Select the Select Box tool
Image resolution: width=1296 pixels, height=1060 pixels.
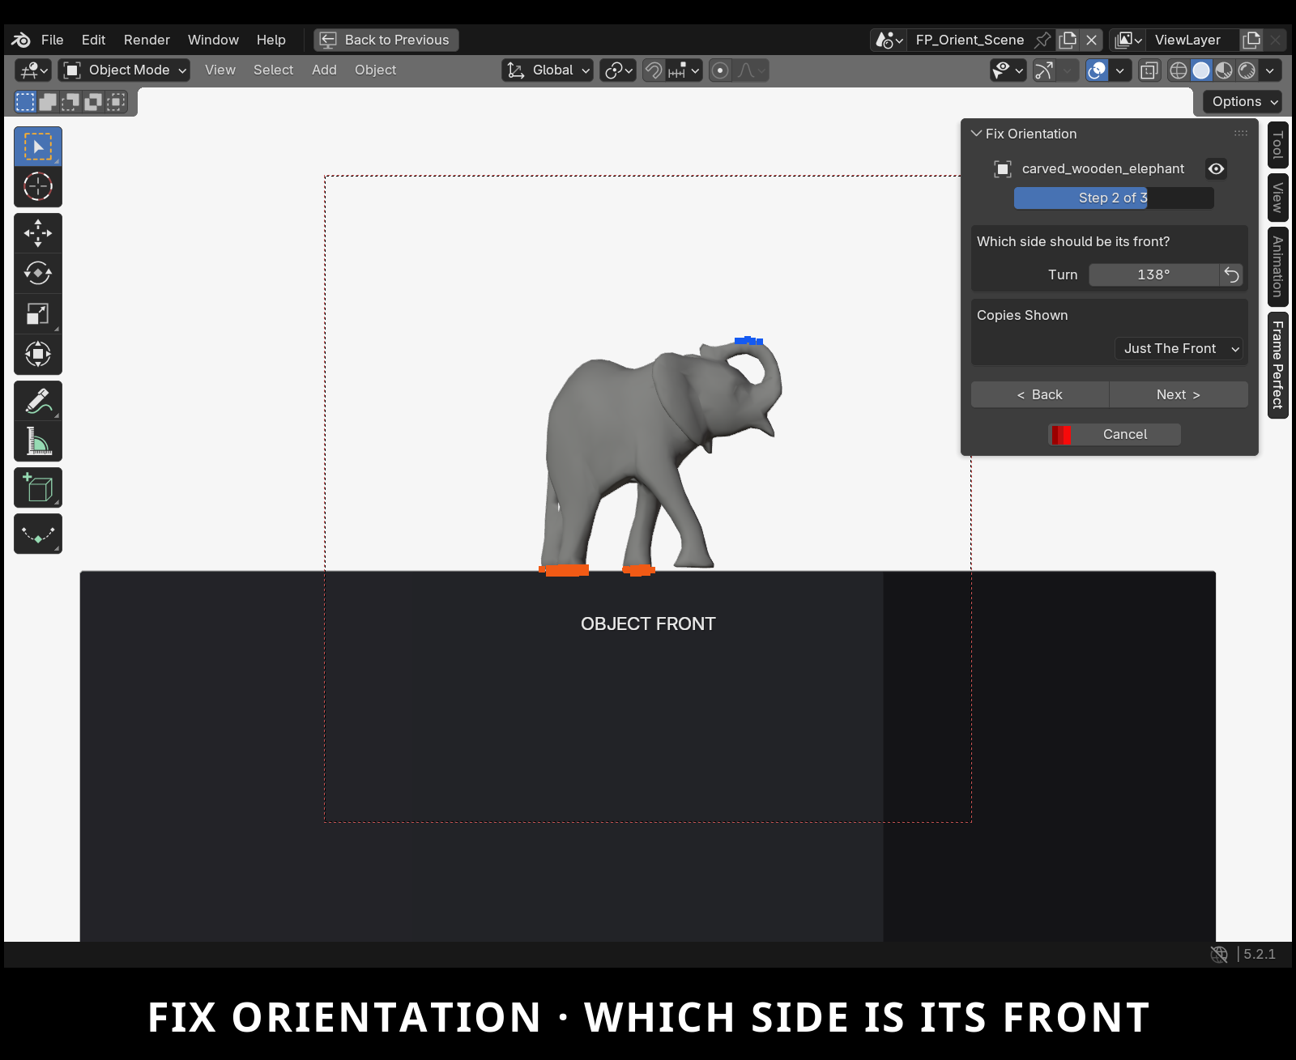(38, 147)
